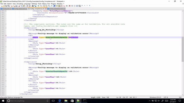Collapse the OK block at line 76
The height and width of the screenshot is (103, 184).
click(6, 69)
